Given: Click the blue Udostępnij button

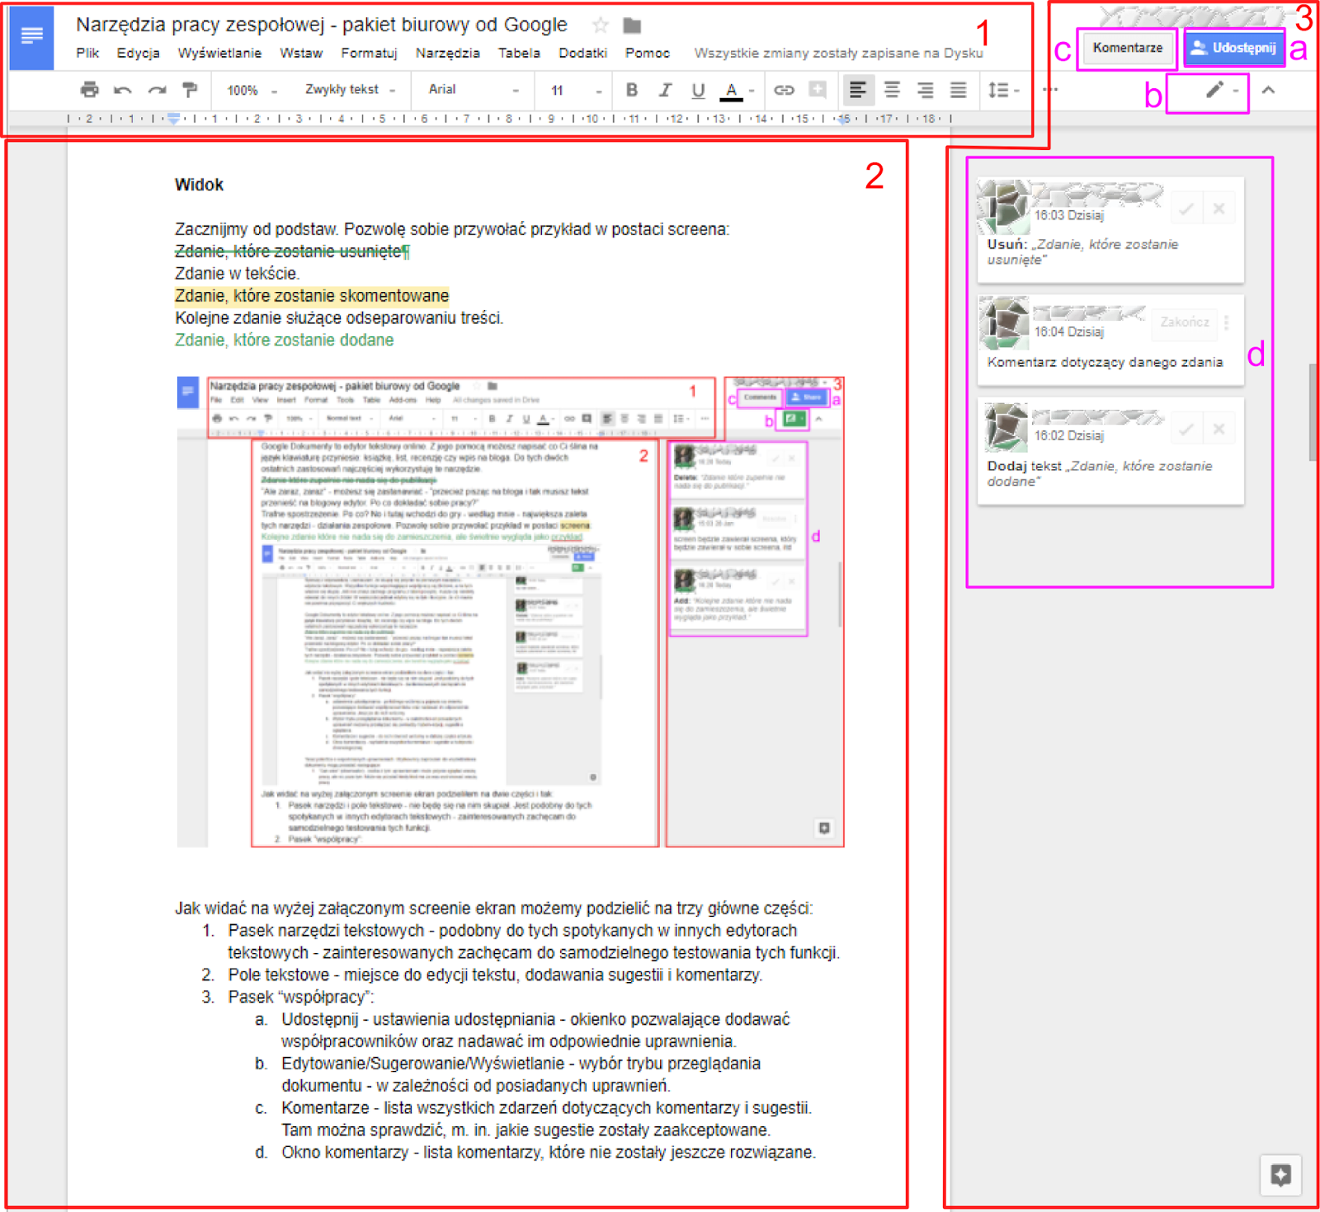Looking at the screenshot, I should pyautogui.click(x=1234, y=48).
